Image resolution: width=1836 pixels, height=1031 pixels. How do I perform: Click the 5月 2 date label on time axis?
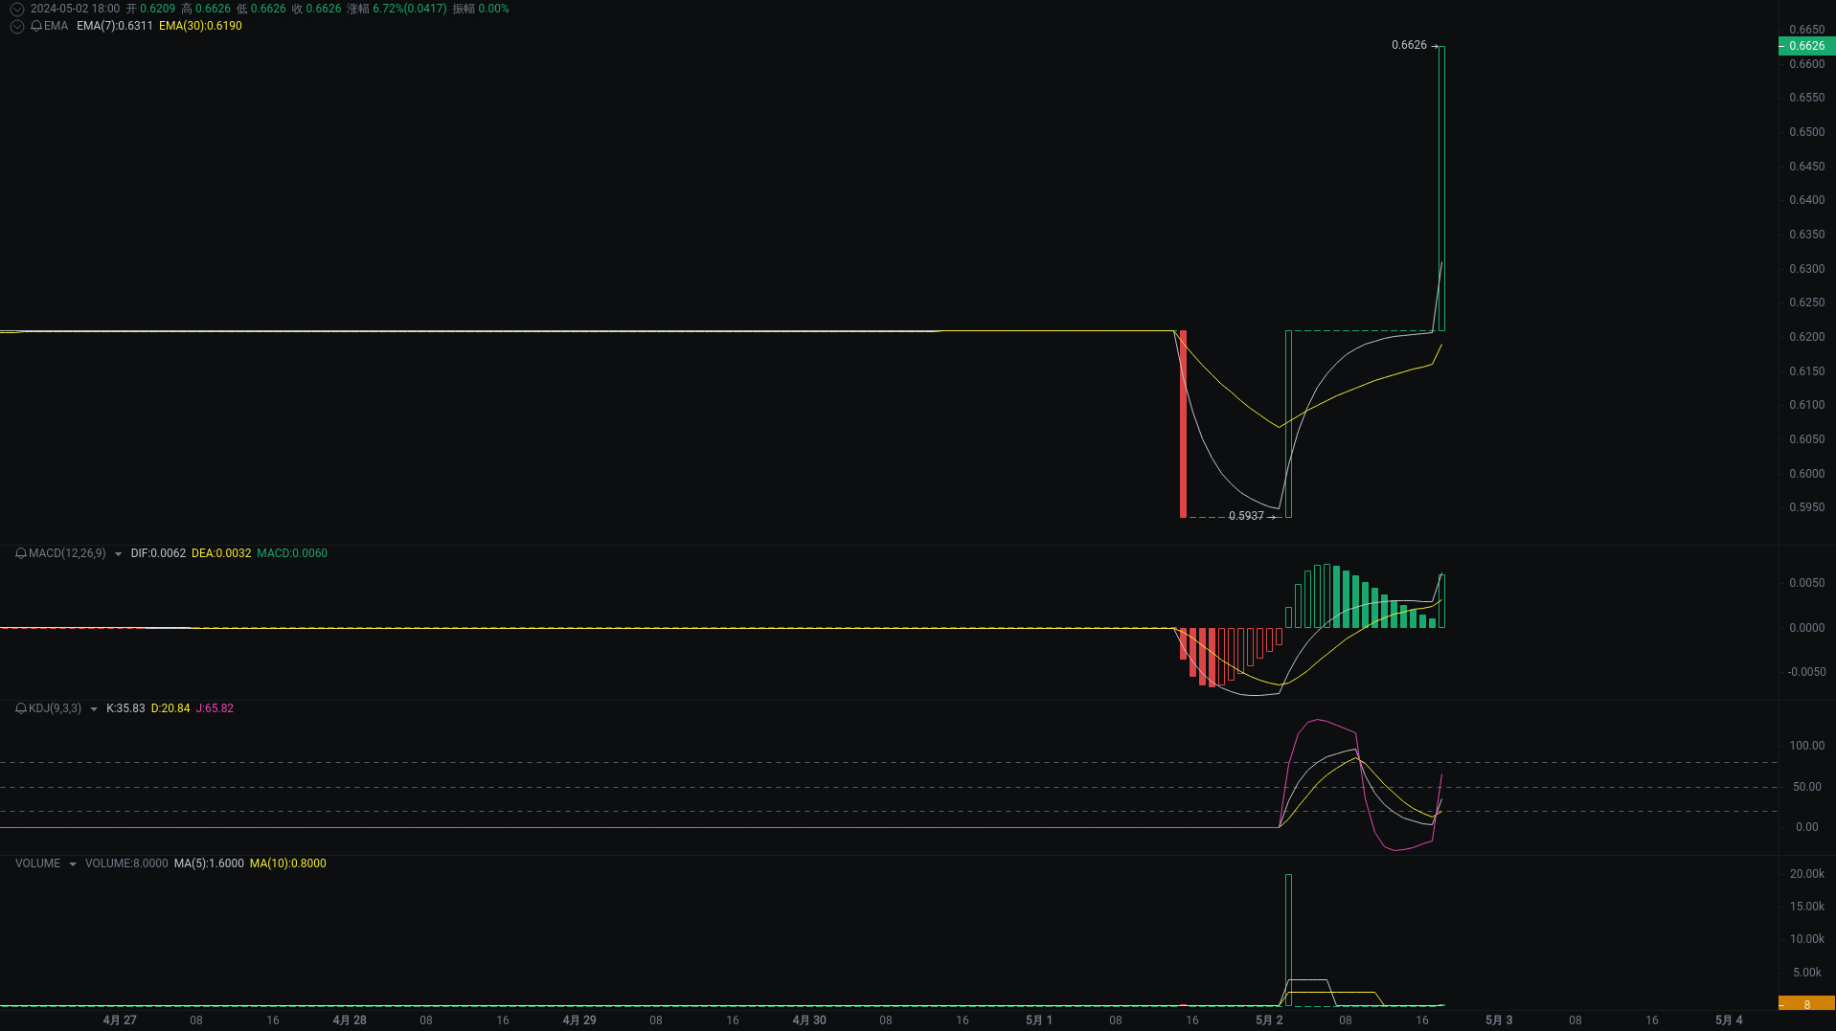click(x=1269, y=1020)
